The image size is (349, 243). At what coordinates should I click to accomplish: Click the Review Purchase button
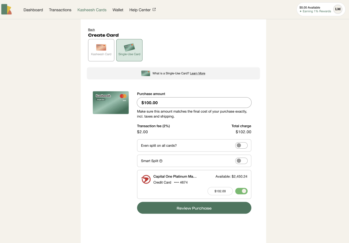[194, 208]
